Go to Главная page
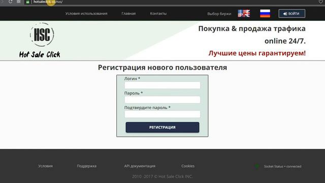 pyautogui.click(x=128, y=14)
